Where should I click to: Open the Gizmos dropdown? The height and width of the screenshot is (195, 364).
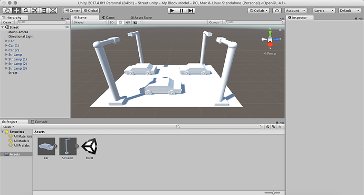[215, 22]
